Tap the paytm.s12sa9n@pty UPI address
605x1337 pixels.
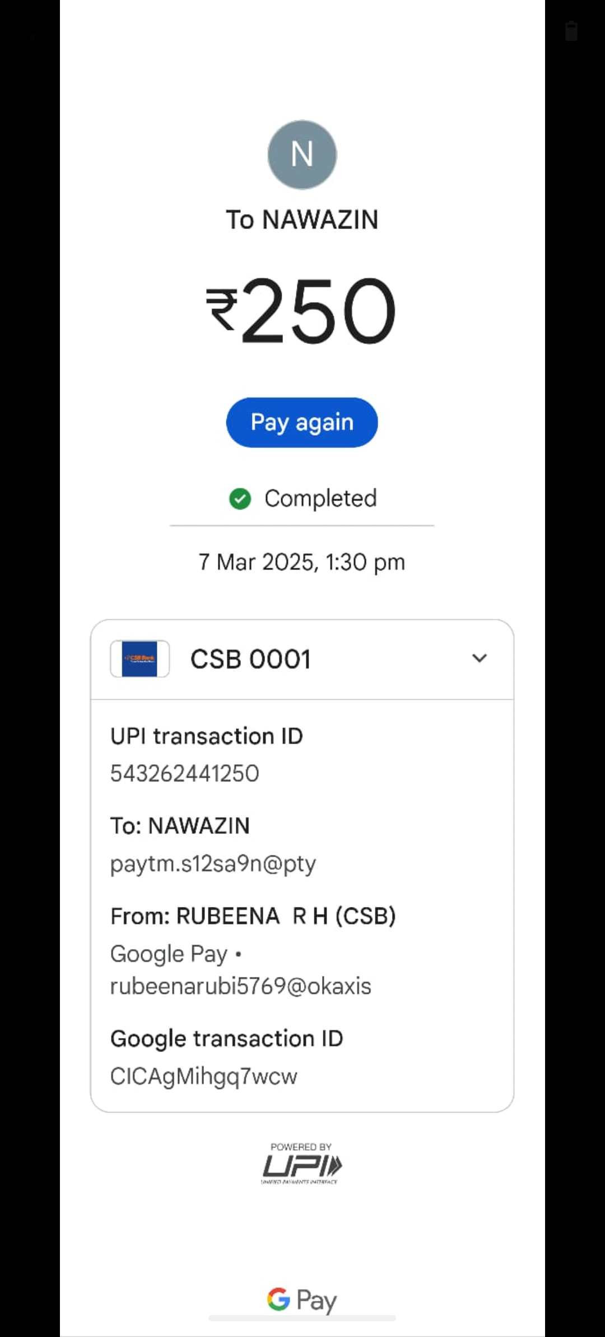pyautogui.click(x=213, y=864)
